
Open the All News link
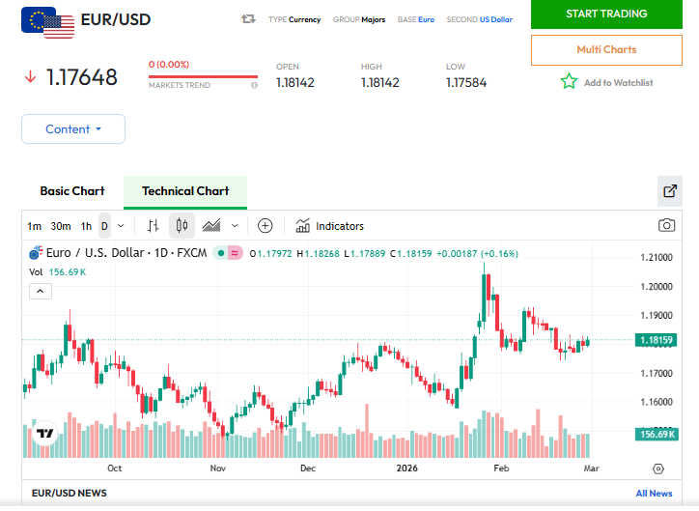(654, 494)
